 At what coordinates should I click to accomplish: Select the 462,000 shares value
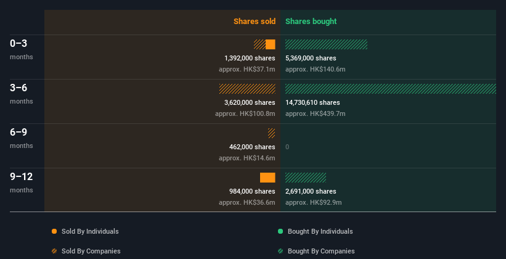pos(252,147)
